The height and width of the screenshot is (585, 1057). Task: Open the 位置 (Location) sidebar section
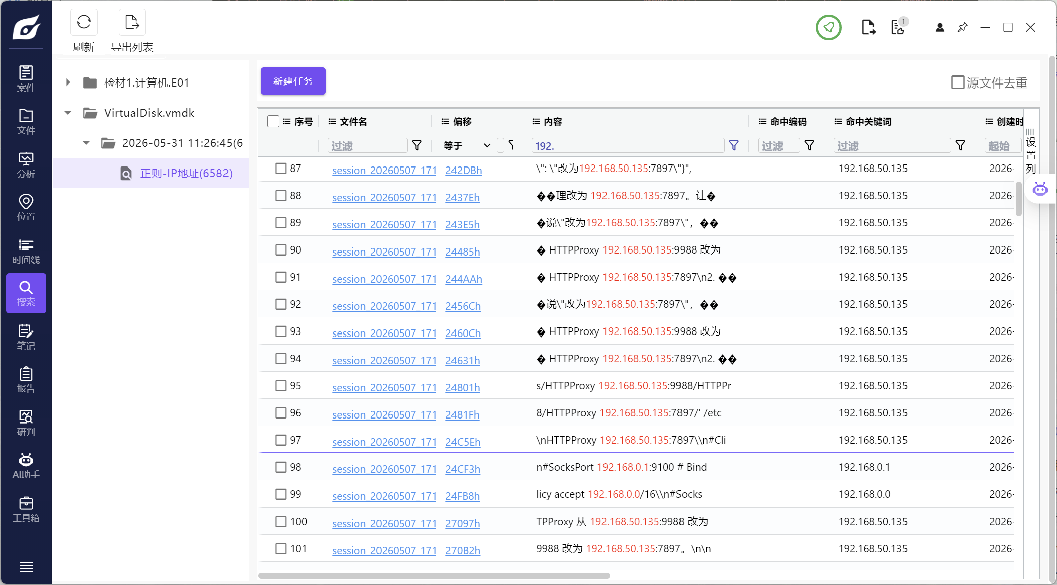(26, 208)
